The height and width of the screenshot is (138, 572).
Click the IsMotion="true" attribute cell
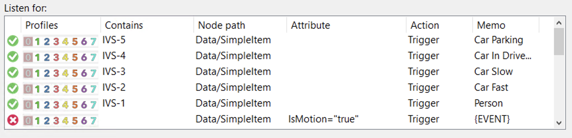coord(324,119)
